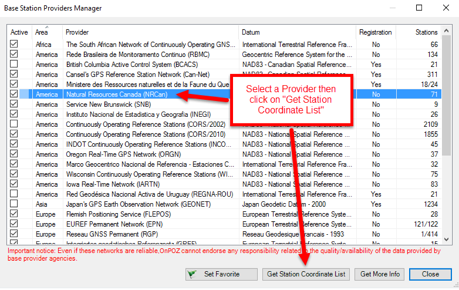The width and height of the screenshot is (459, 290).
Task: Close window using title bar X
Action: click(446, 8)
